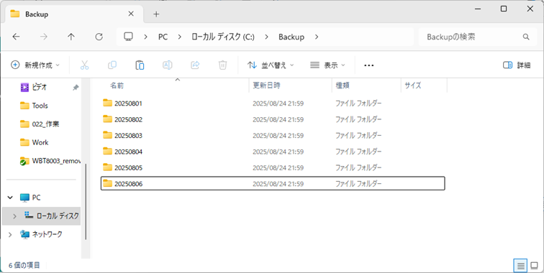
Task: Select the folder name 20250806
Action: 128,184
